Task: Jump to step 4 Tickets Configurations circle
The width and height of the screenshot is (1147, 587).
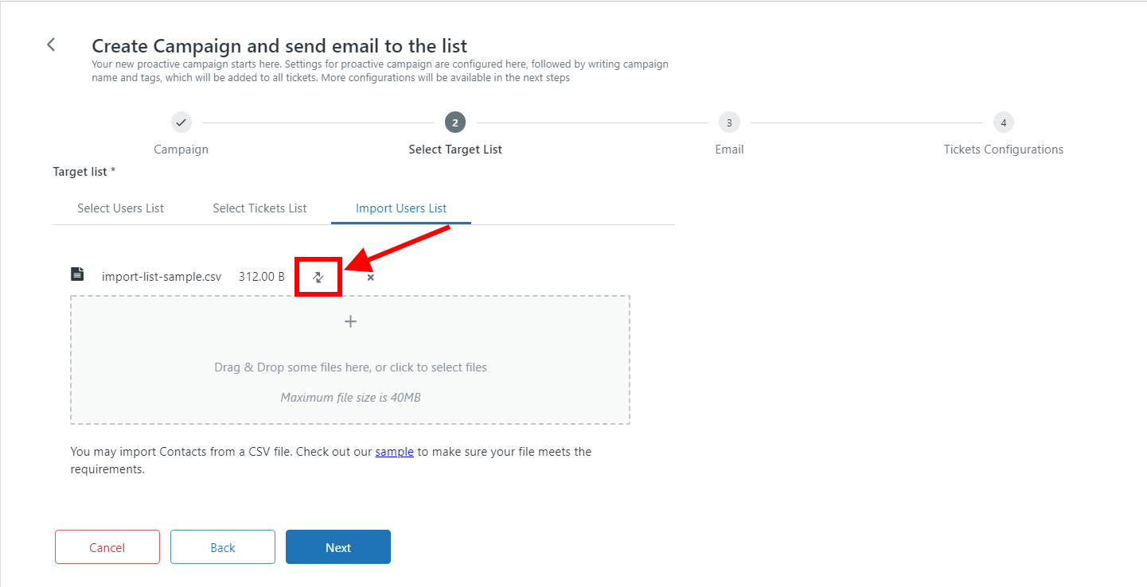Action: tap(1004, 122)
